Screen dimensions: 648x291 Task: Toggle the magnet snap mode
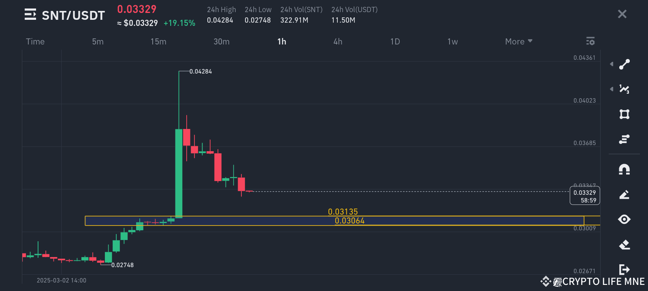[x=625, y=169]
